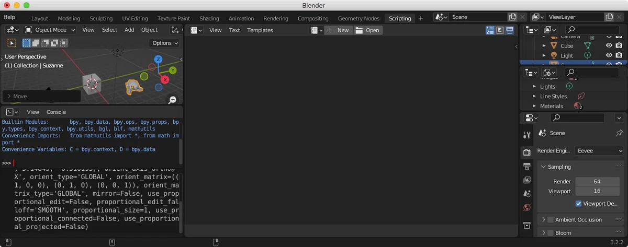The height and width of the screenshot is (247, 628).
Task: Open the Templates menu
Action: (x=260, y=30)
